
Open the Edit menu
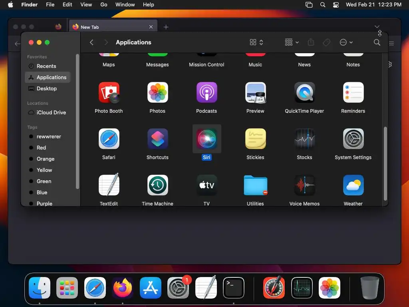coord(67,5)
